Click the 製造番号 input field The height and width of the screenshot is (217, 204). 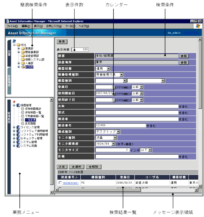click(121, 125)
